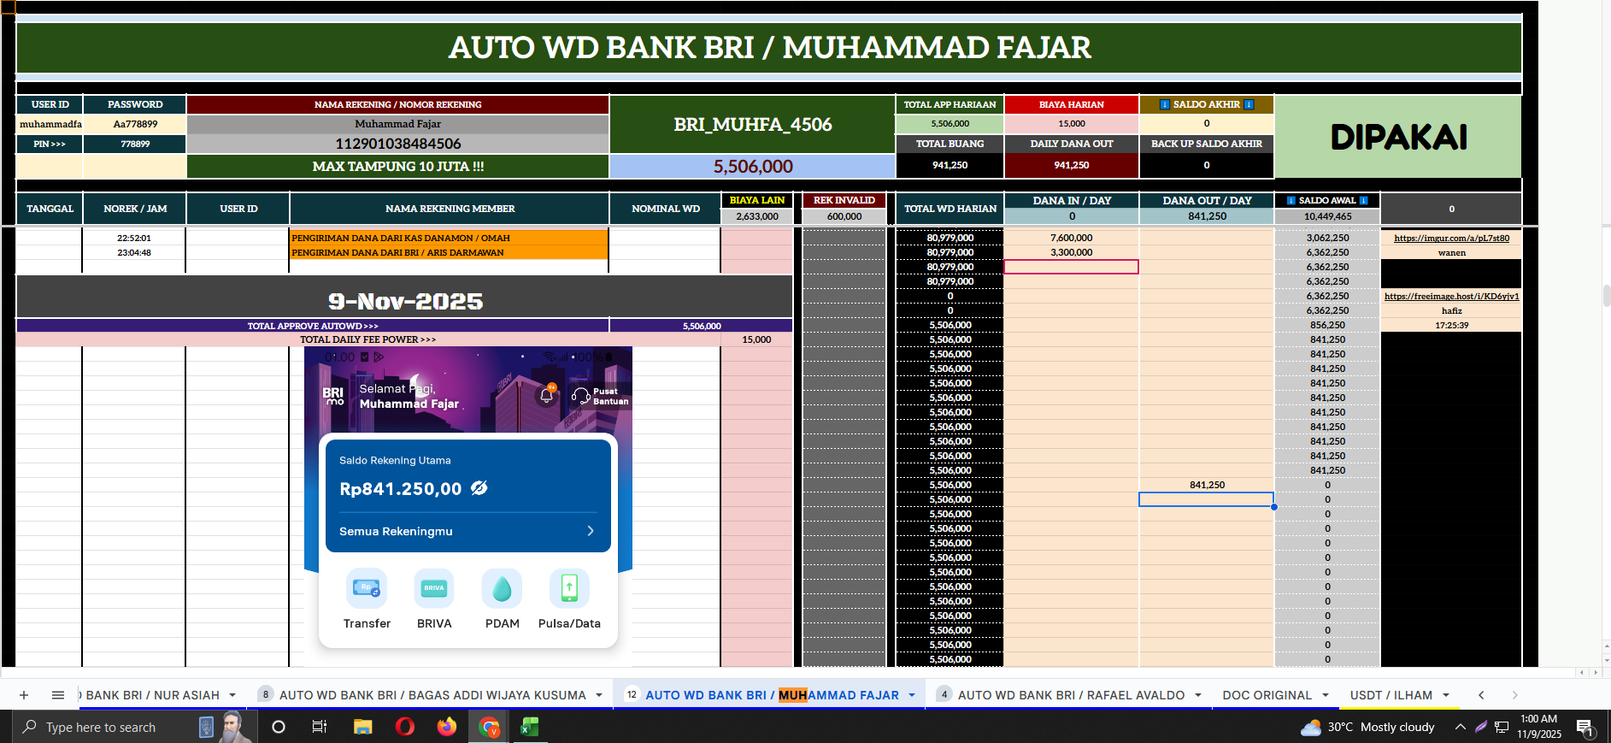Screen dimensions: 1611x743
Task: Click the notification bell in BRImo image
Action: tap(547, 395)
